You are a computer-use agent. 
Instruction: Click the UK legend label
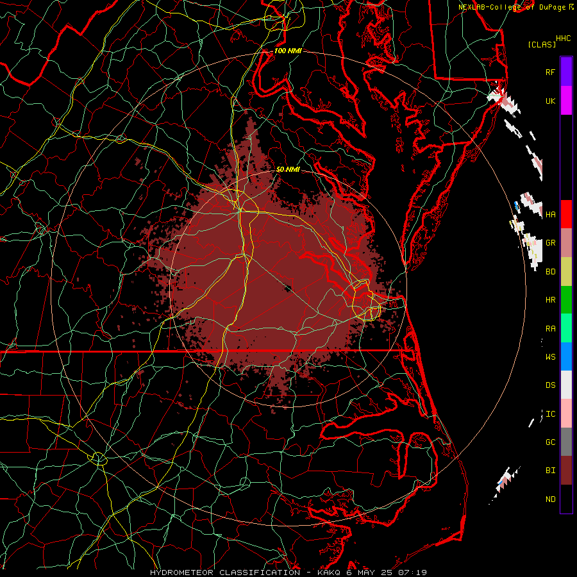550,101
